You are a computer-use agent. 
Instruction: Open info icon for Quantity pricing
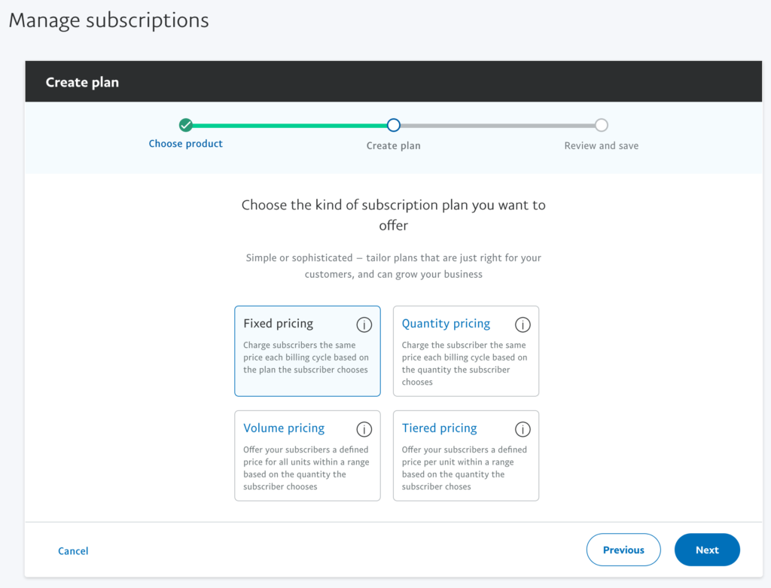click(x=523, y=324)
